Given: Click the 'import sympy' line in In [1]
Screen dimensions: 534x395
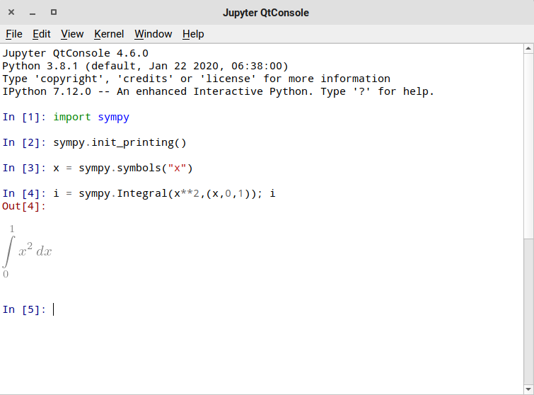Looking at the screenshot, I should 91,117.
